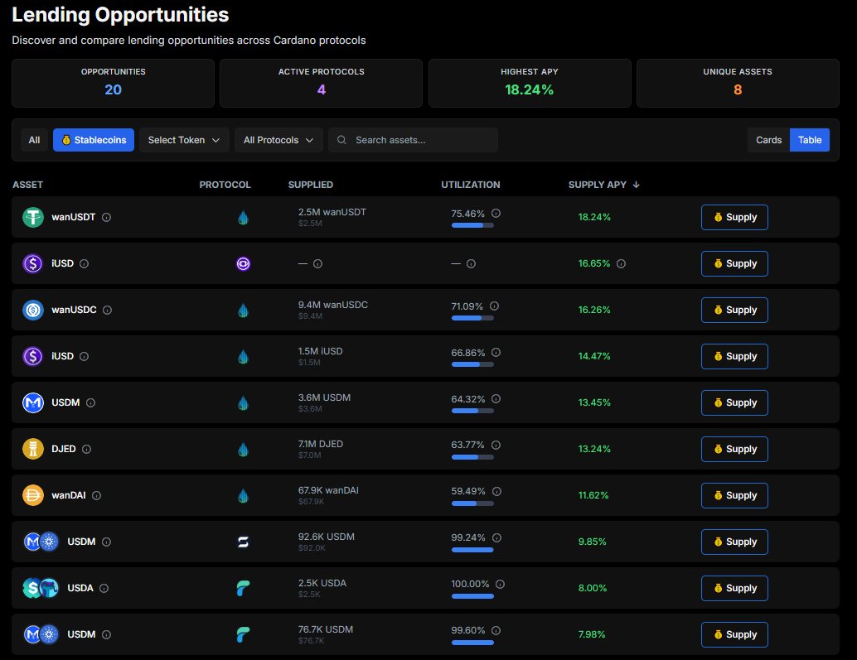The height and width of the screenshot is (660, 857).
Task: Open supplied info icon in iUSD 16.65% row
Action: point(317,263)
